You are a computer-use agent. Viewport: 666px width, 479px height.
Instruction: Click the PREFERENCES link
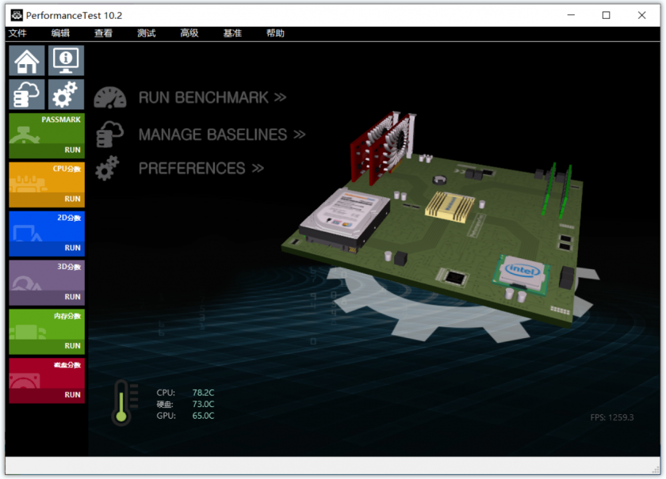point(201,169)
